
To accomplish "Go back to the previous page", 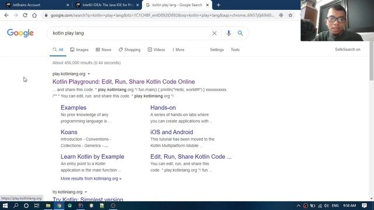I will (x=6, y=15).
